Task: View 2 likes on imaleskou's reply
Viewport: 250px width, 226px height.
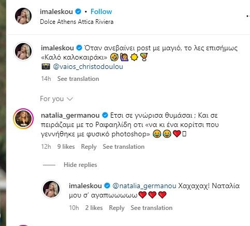Action: [94, 208]
